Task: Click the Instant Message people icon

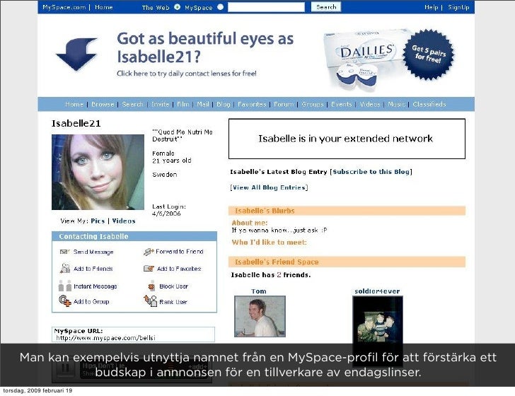Action: (x=64, y=286)
